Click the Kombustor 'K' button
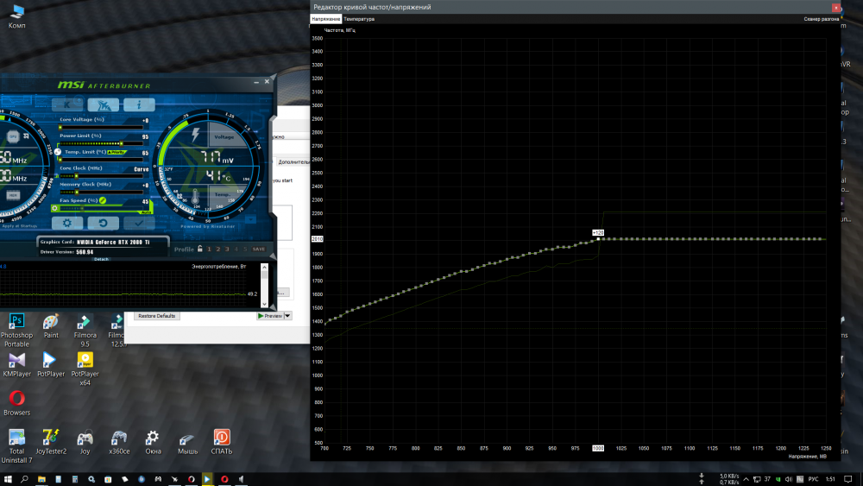 67,104
